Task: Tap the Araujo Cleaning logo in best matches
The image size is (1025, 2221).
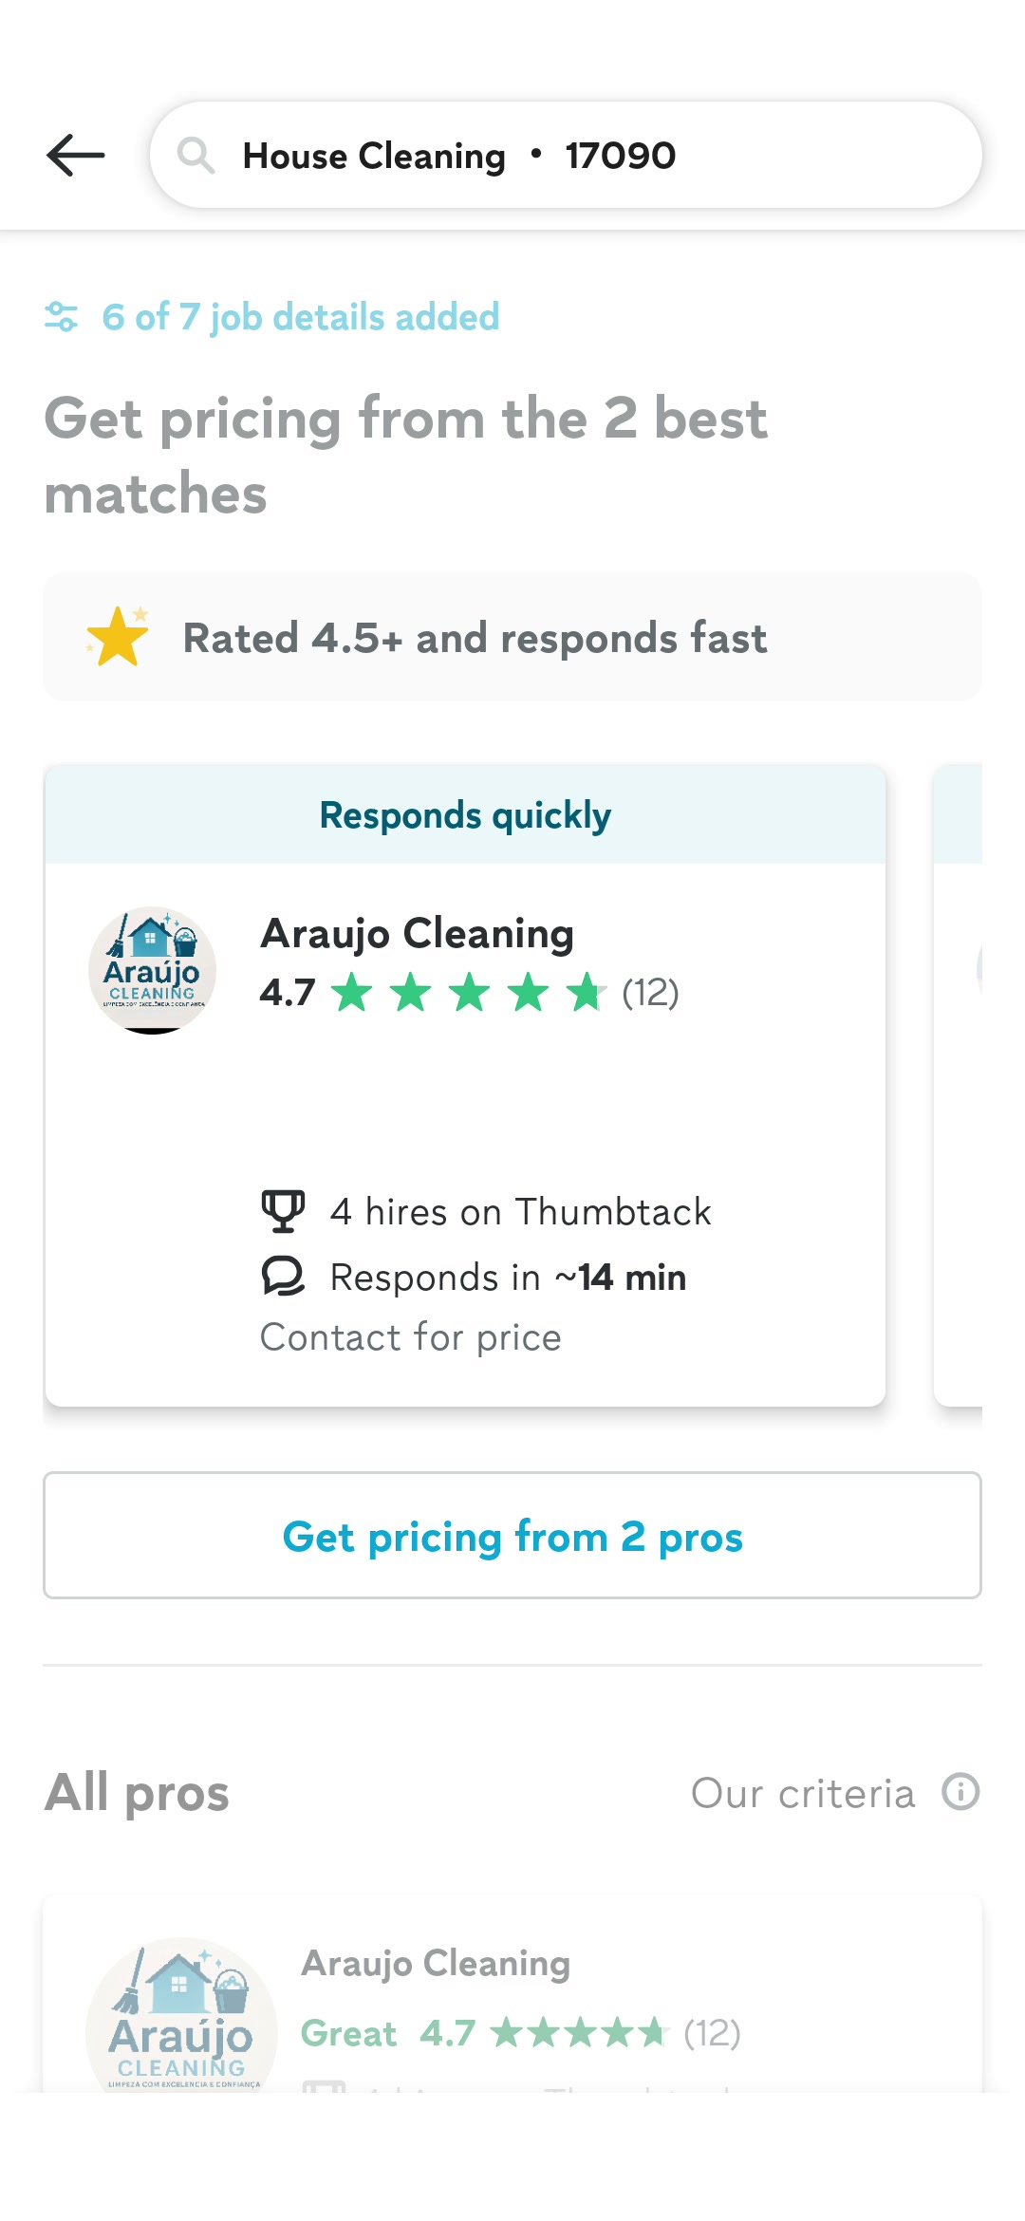Action: pos(153,970)
